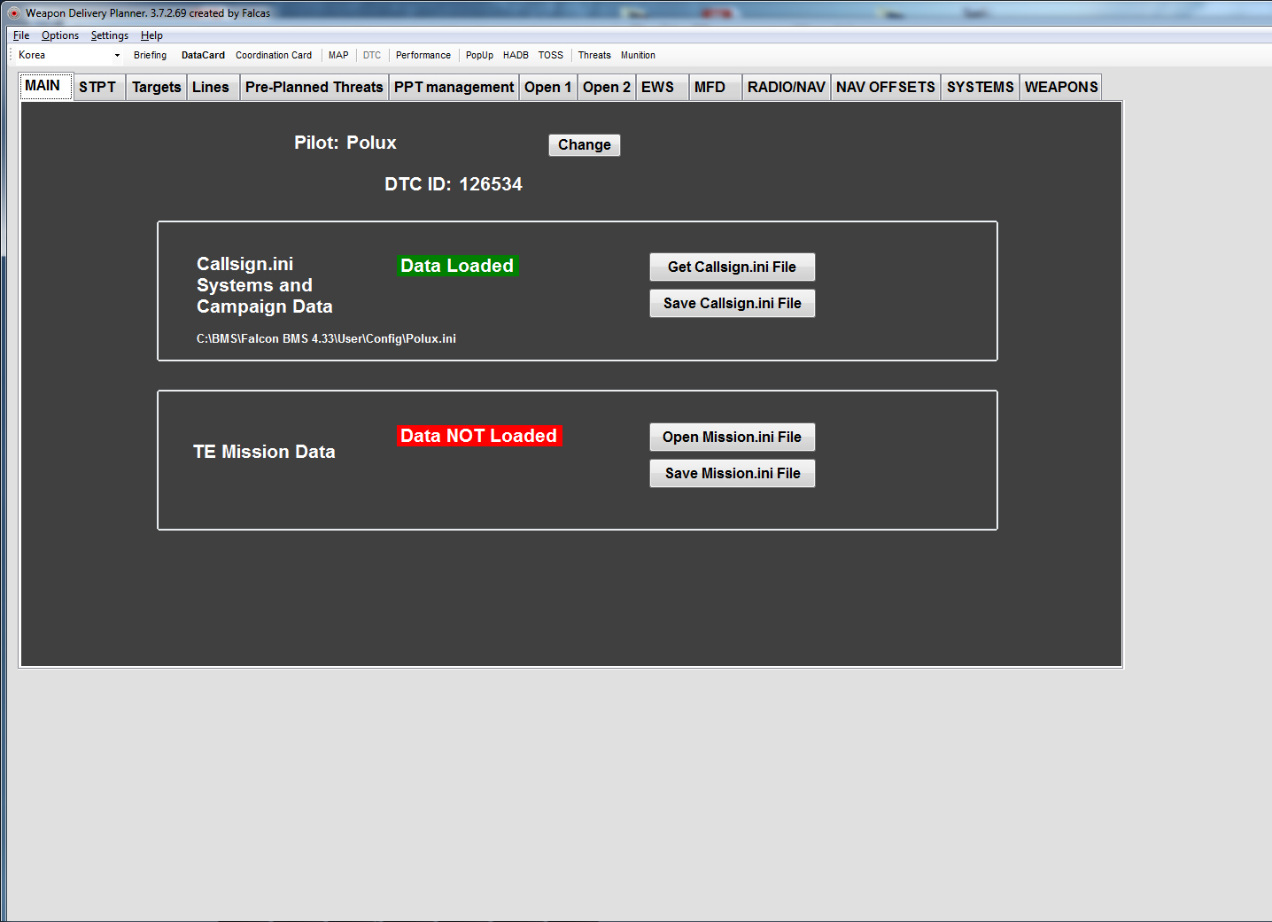
Task: Open the MAP toolbar item
Action: (338, 55)
